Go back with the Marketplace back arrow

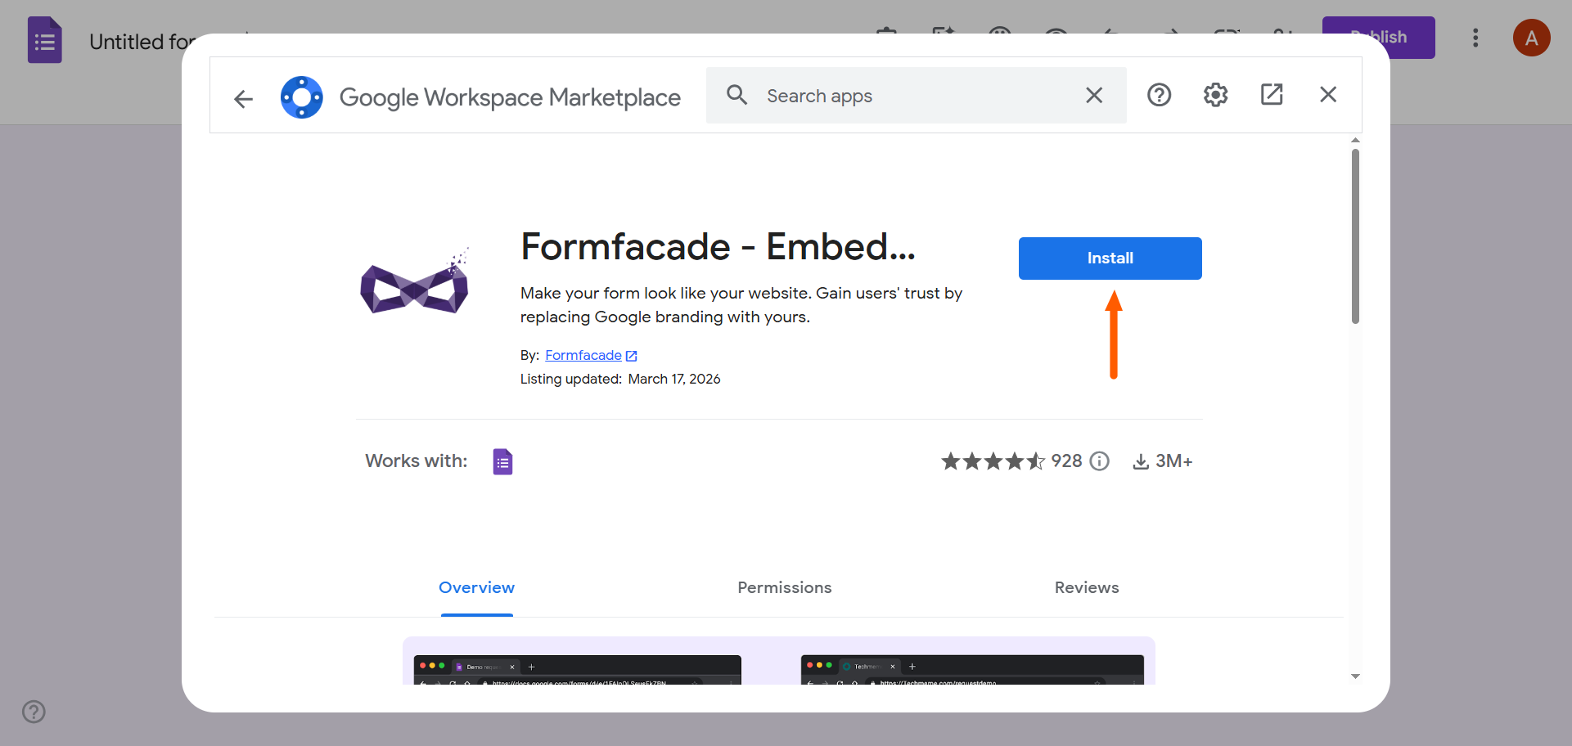(243, 98)
